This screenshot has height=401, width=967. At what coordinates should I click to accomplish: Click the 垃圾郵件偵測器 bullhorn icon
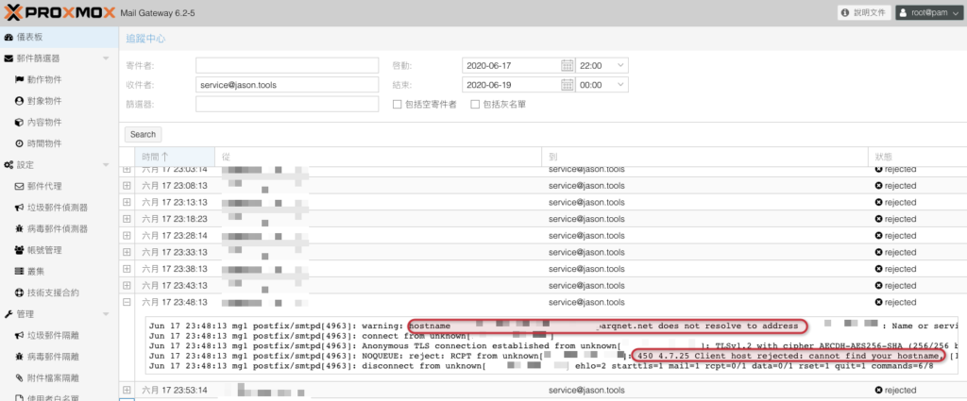tap(19, 208)
